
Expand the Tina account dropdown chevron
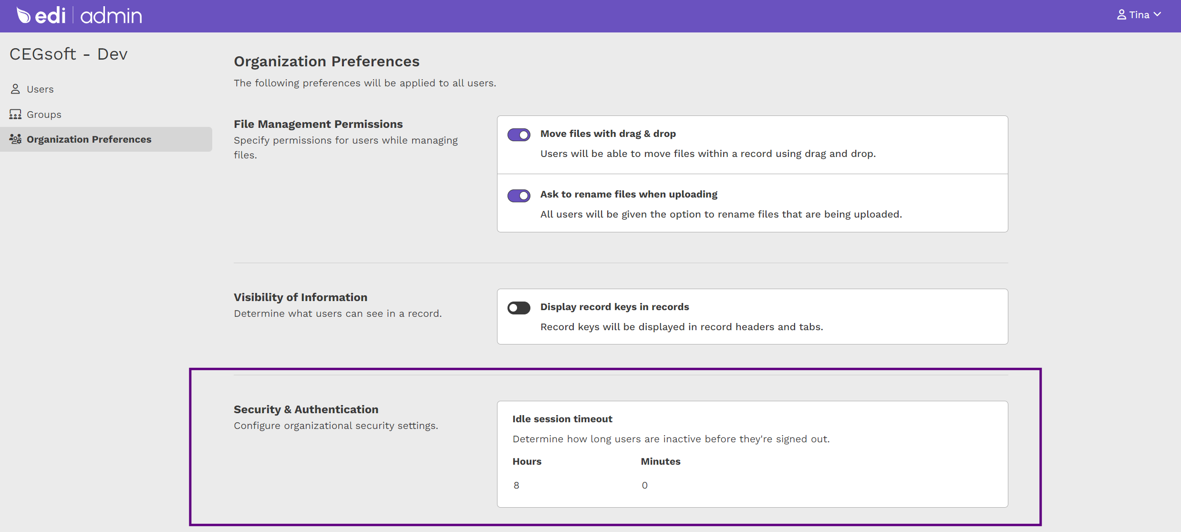1158,15
